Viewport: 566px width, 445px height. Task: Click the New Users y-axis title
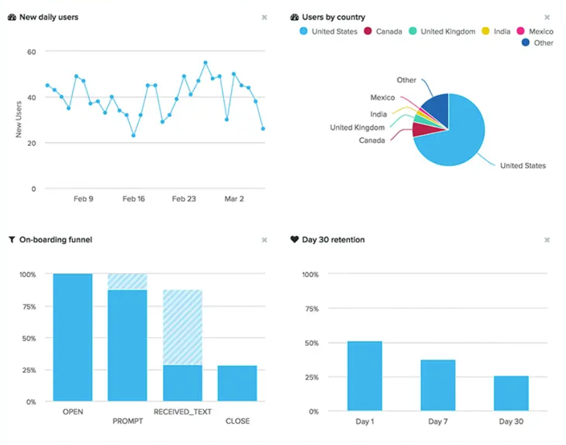coord(18,119)
